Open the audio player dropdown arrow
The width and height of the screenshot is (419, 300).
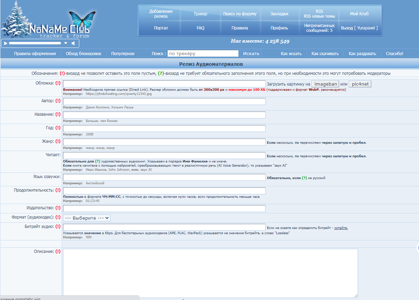point(66,43)
